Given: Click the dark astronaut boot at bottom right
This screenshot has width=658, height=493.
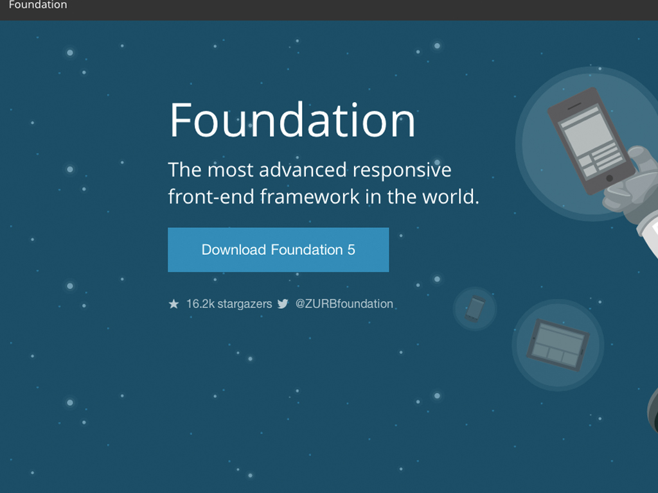Looking at the screenshot, I should pos(652,411).
